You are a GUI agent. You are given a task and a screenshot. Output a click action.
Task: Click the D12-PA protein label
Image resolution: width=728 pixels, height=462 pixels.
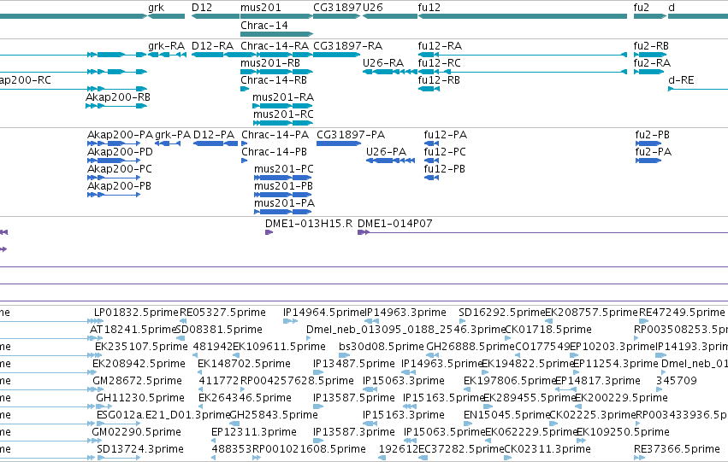(214, 135)
